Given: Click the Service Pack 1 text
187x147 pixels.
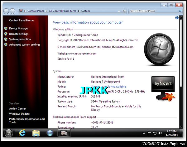Looking at the screenshot, I should (x=65, y=59).
